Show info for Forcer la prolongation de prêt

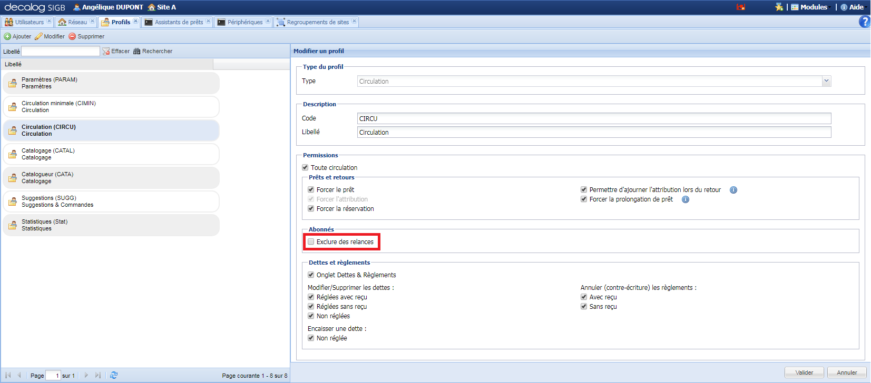coord(686,199)
